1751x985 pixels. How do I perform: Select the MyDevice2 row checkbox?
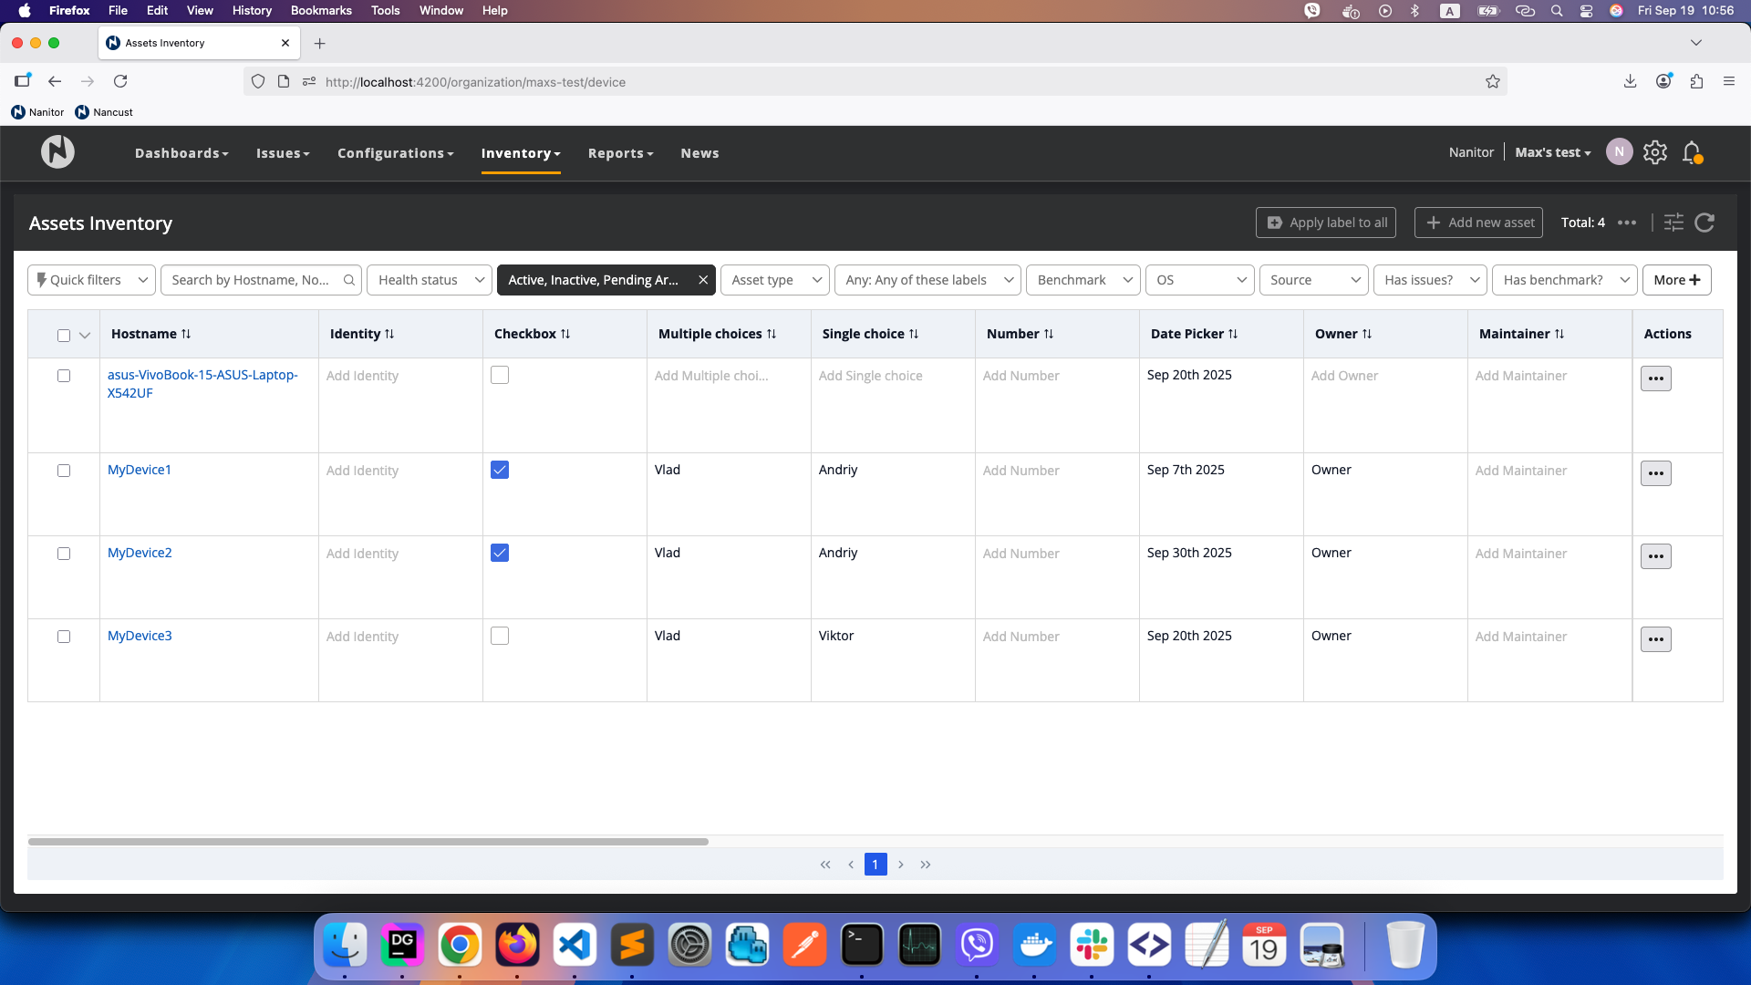pos(64,554)
